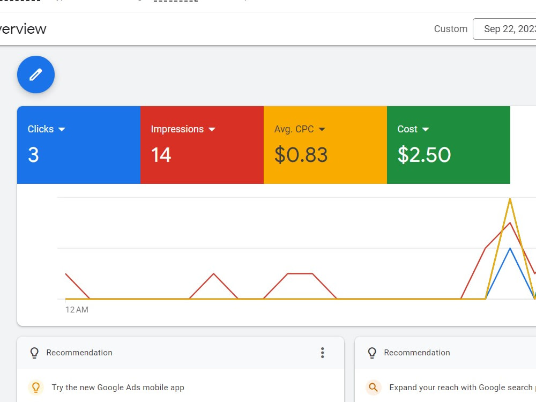Viewport: 536px width, 402px height.
Task: Click the lightbulb icon in the left Recommendation header
Action: click(x=34, y=353)
